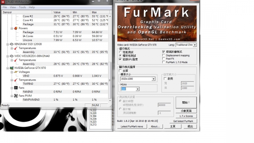Collapse the NVIDIA GeForce GTX 970 node

coord(7,68)
